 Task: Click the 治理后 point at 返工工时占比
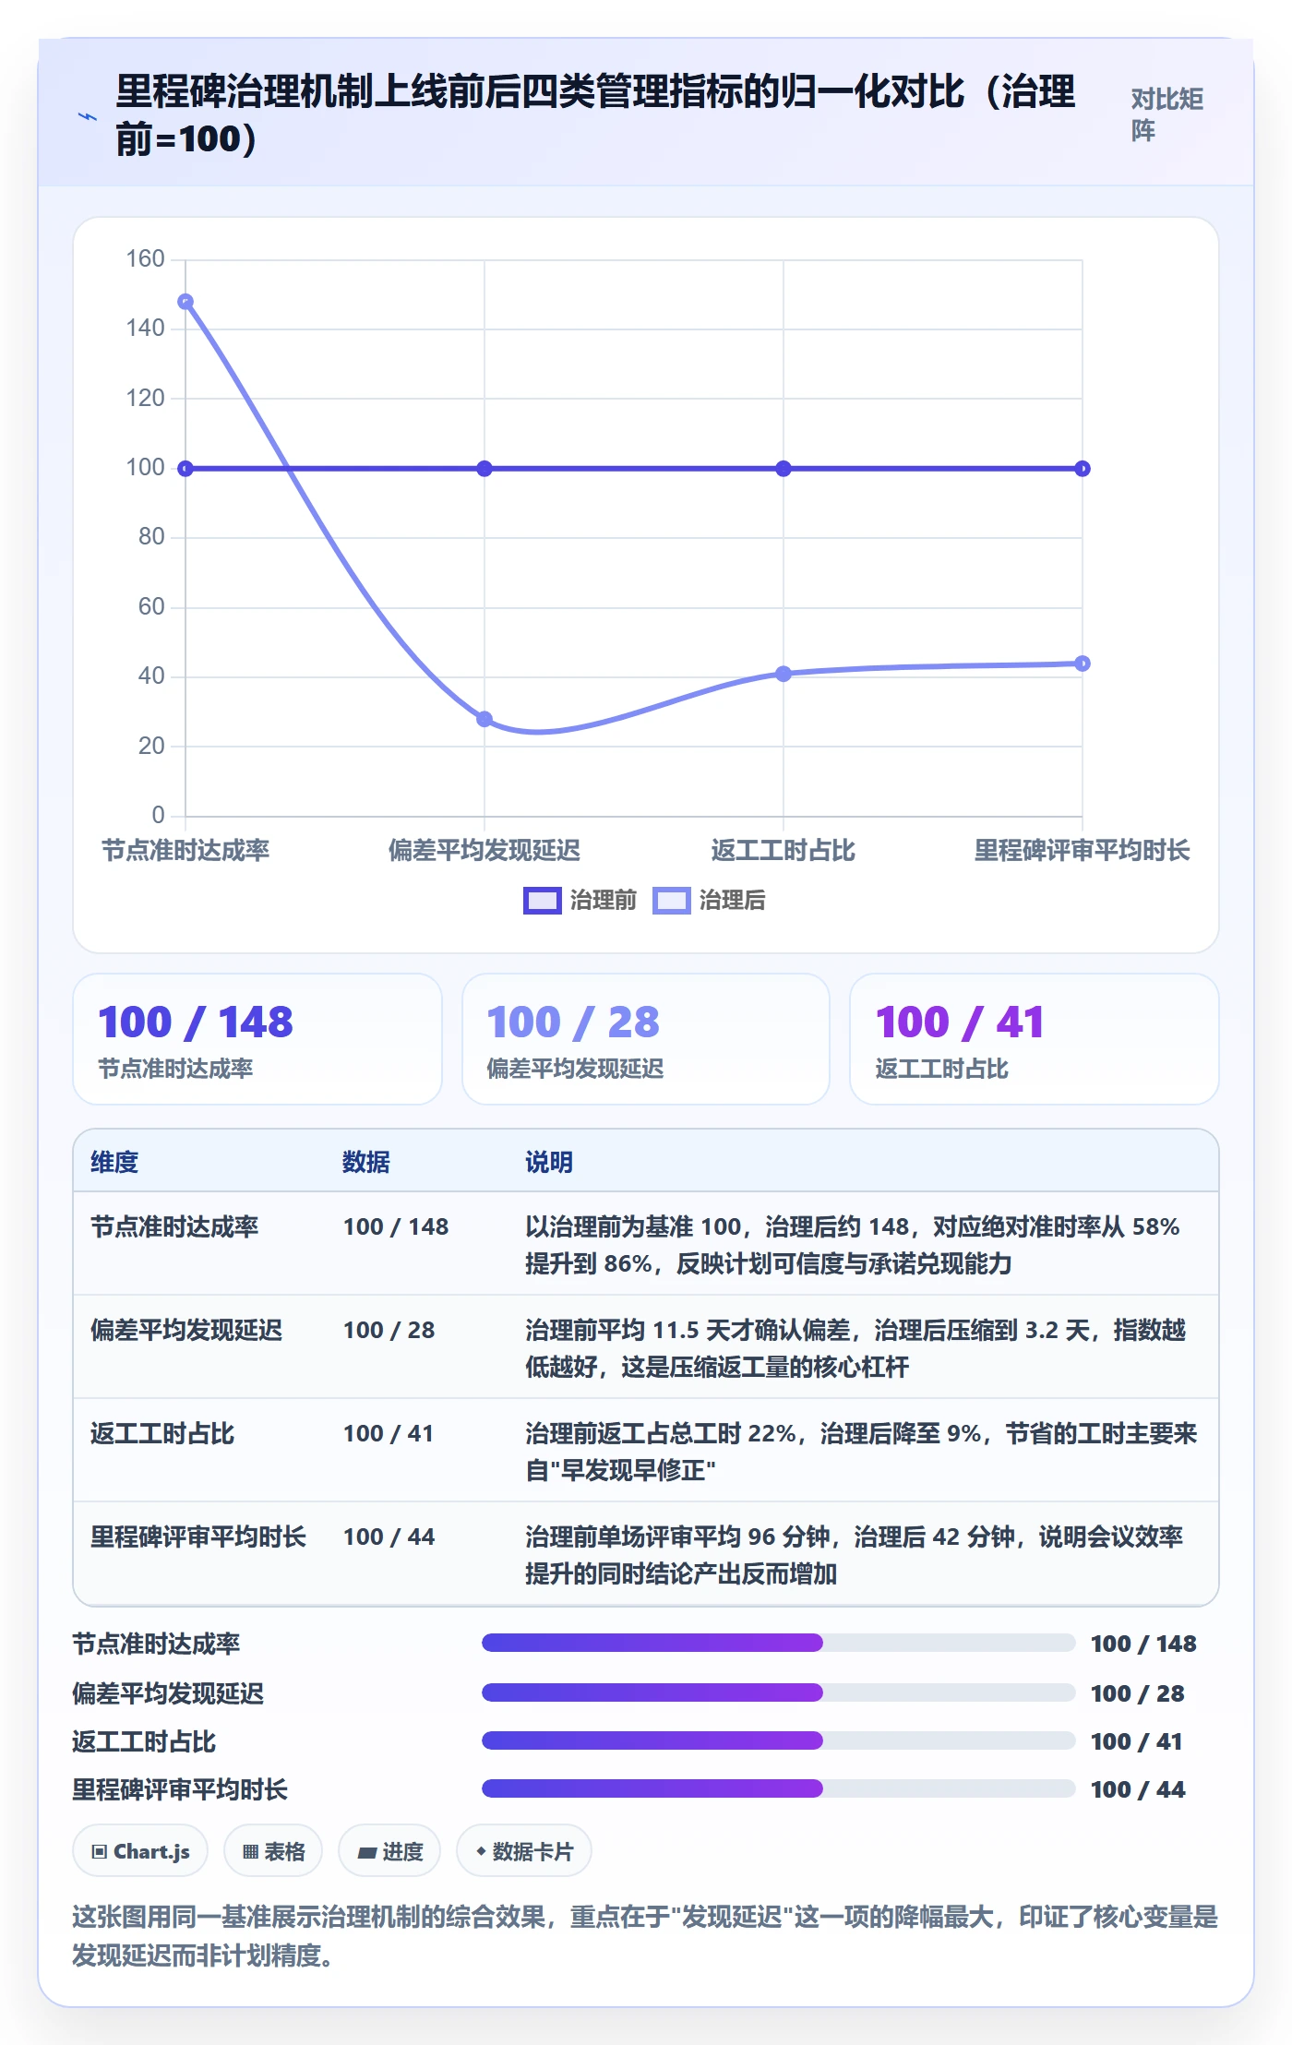pyautogui.click(x=784, y=674)
